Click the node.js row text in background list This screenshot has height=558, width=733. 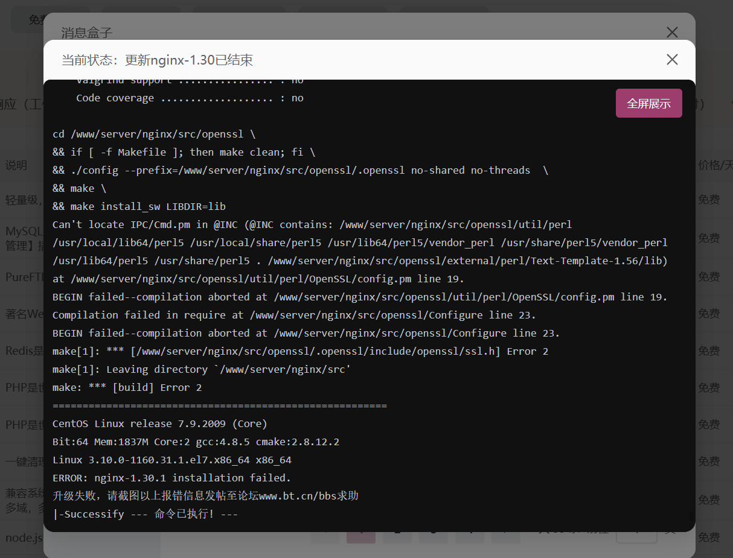[x=24, y=537]
